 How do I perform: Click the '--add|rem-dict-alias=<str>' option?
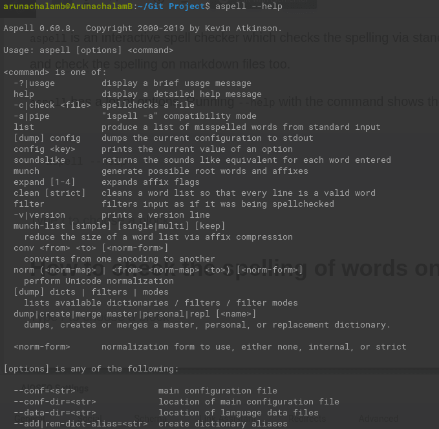(81, 424)
